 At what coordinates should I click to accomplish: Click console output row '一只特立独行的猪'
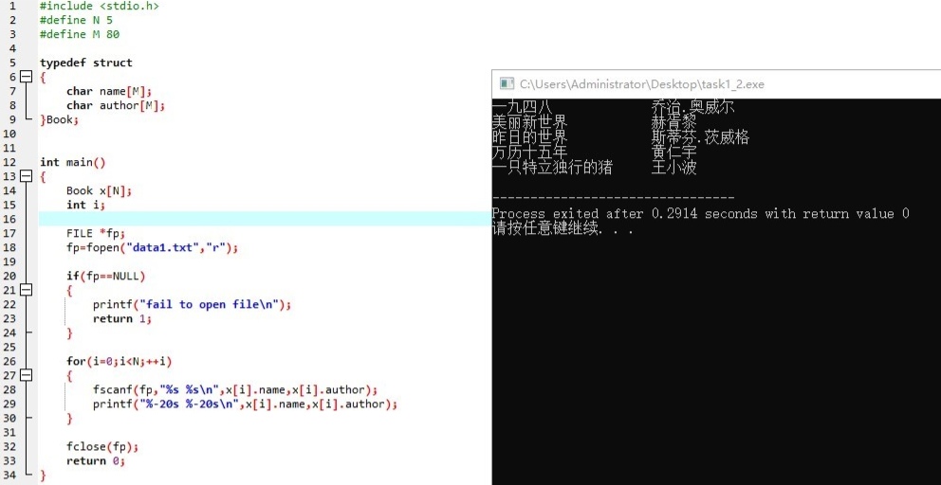pos(552,168)
